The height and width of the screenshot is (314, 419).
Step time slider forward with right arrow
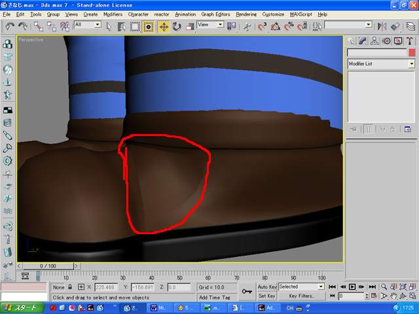pyautogui.click(x=76, y=266)
